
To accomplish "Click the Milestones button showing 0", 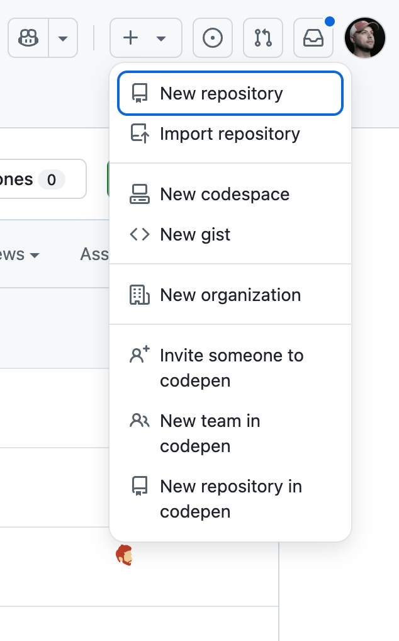I will (41, 179).
